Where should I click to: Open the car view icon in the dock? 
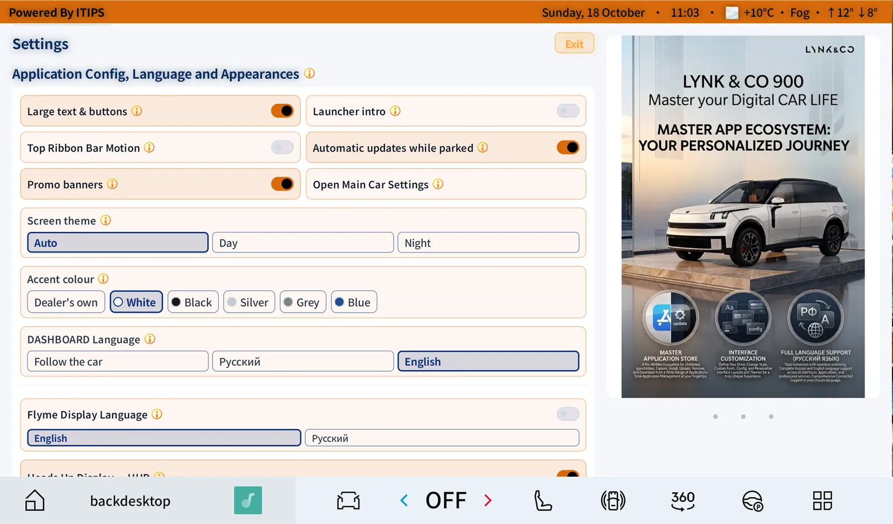(x=348, y=500)
